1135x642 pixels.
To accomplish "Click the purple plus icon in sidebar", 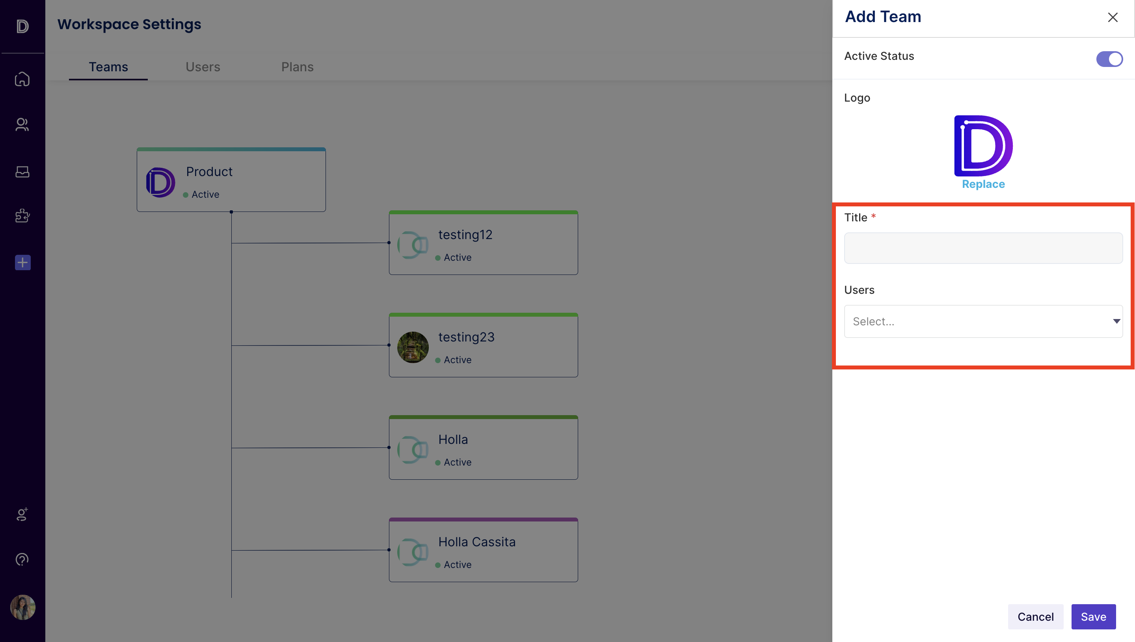I will tap(22, 262).
